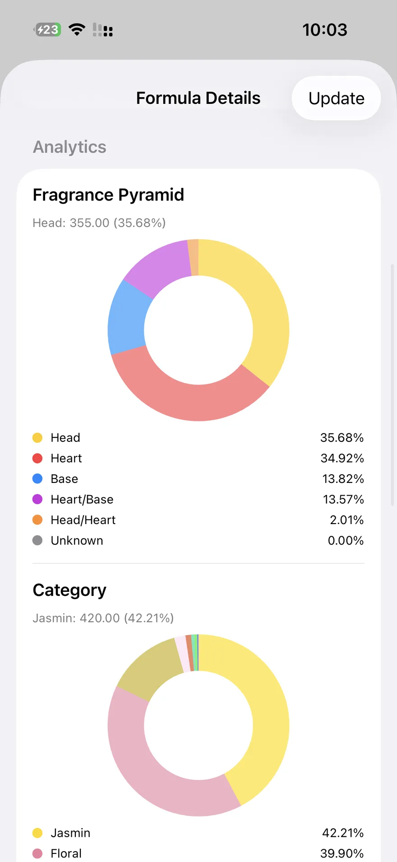Select the blue Base legend dot

[37, 479]
